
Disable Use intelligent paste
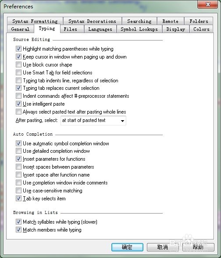18,103
